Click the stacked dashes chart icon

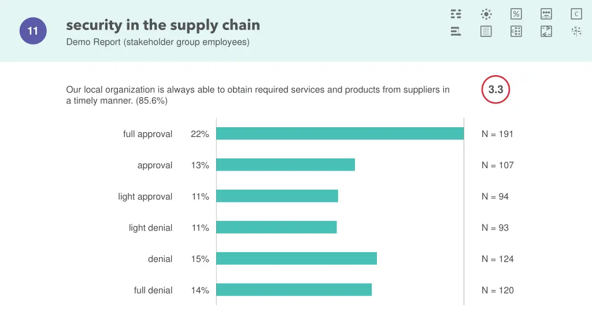click(x=456, y=14)
